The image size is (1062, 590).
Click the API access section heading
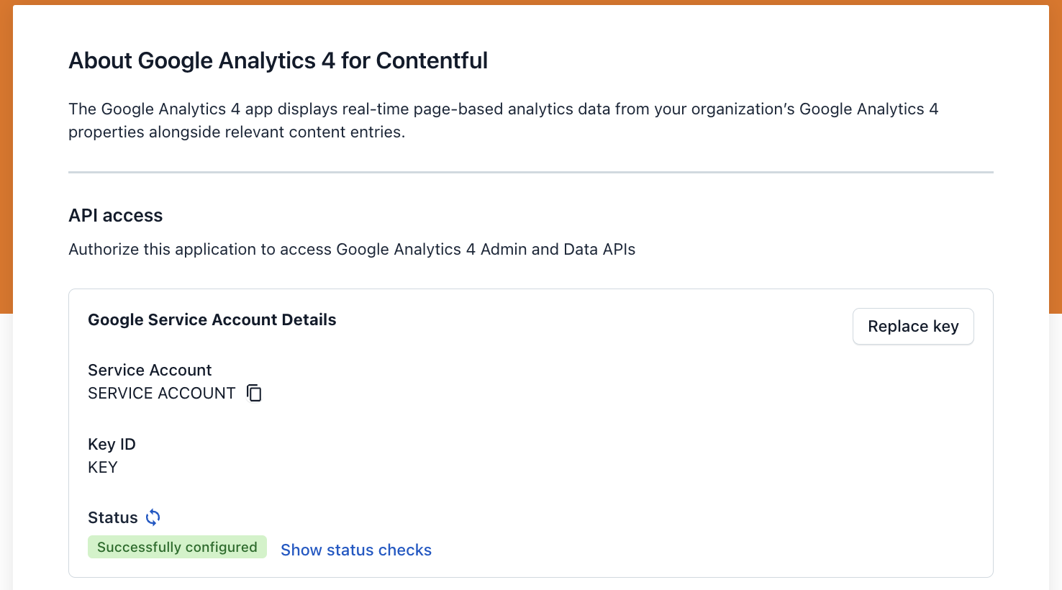tap(115, 215)
